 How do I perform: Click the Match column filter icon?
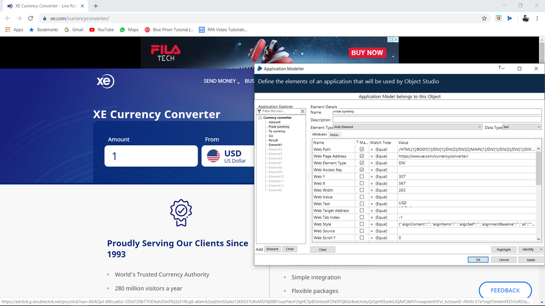pyautogui.click(x=357, y=142)
